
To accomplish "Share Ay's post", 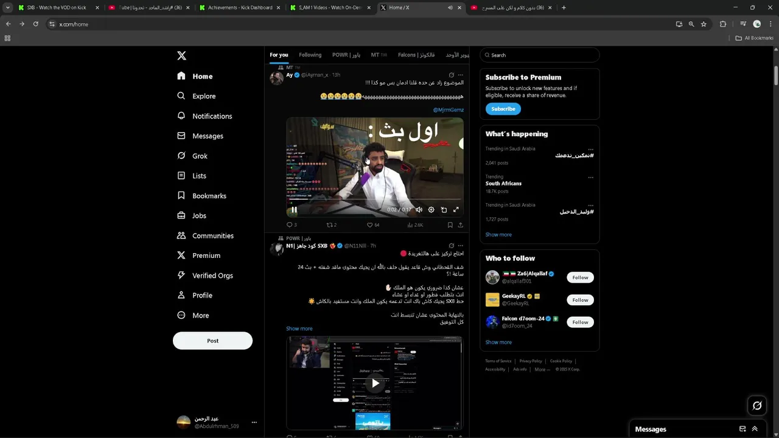I will click(461, 225).
